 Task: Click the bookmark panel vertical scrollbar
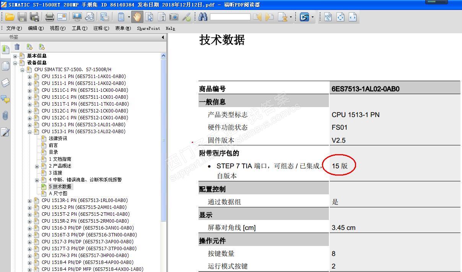click(164, 140)
